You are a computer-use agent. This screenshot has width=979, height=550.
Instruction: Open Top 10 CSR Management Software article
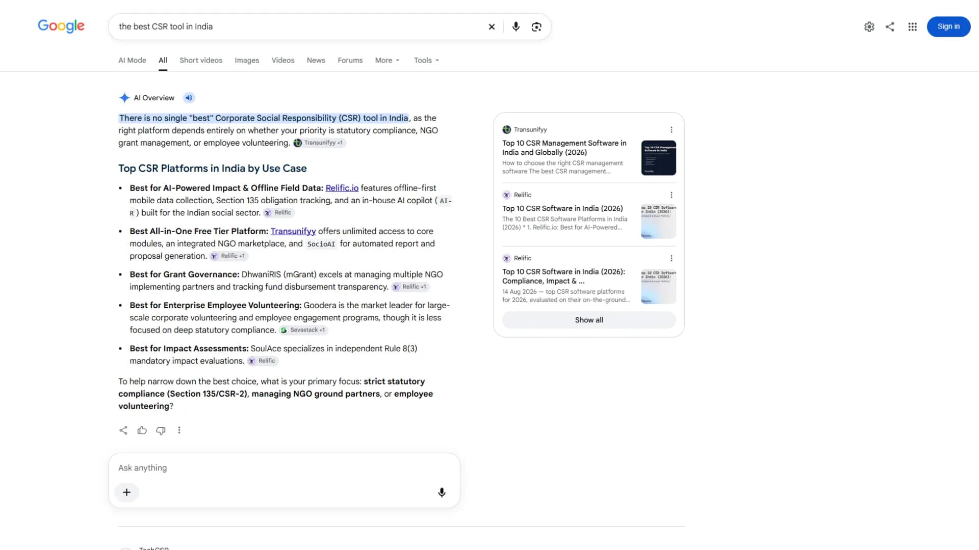pyautogui.click(x=564, y=148)
